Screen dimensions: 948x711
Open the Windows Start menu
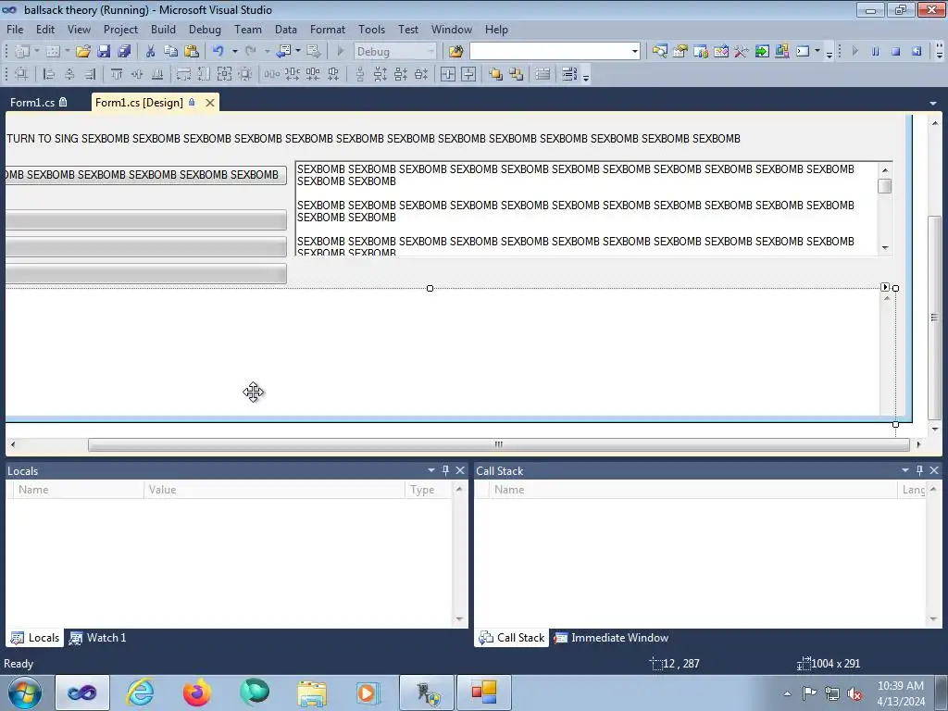pos(24,692)
